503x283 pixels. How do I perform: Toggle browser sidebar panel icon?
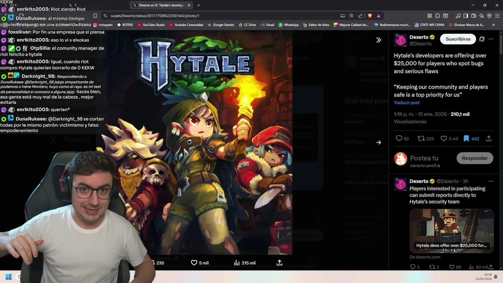point(466,16)
